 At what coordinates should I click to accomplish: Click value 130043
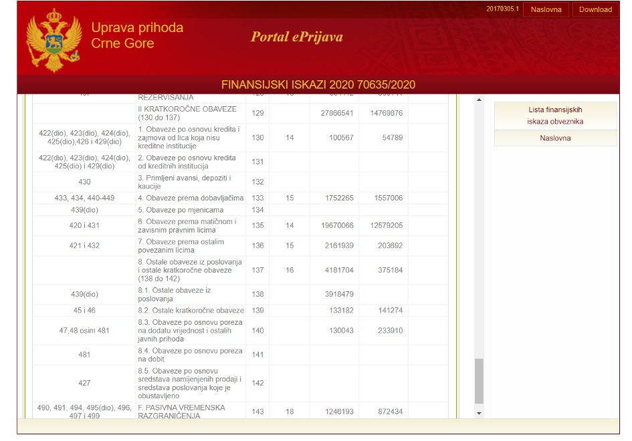click(341, 331)
